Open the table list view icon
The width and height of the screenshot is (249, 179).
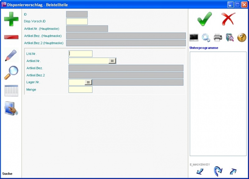pos(11,91)
